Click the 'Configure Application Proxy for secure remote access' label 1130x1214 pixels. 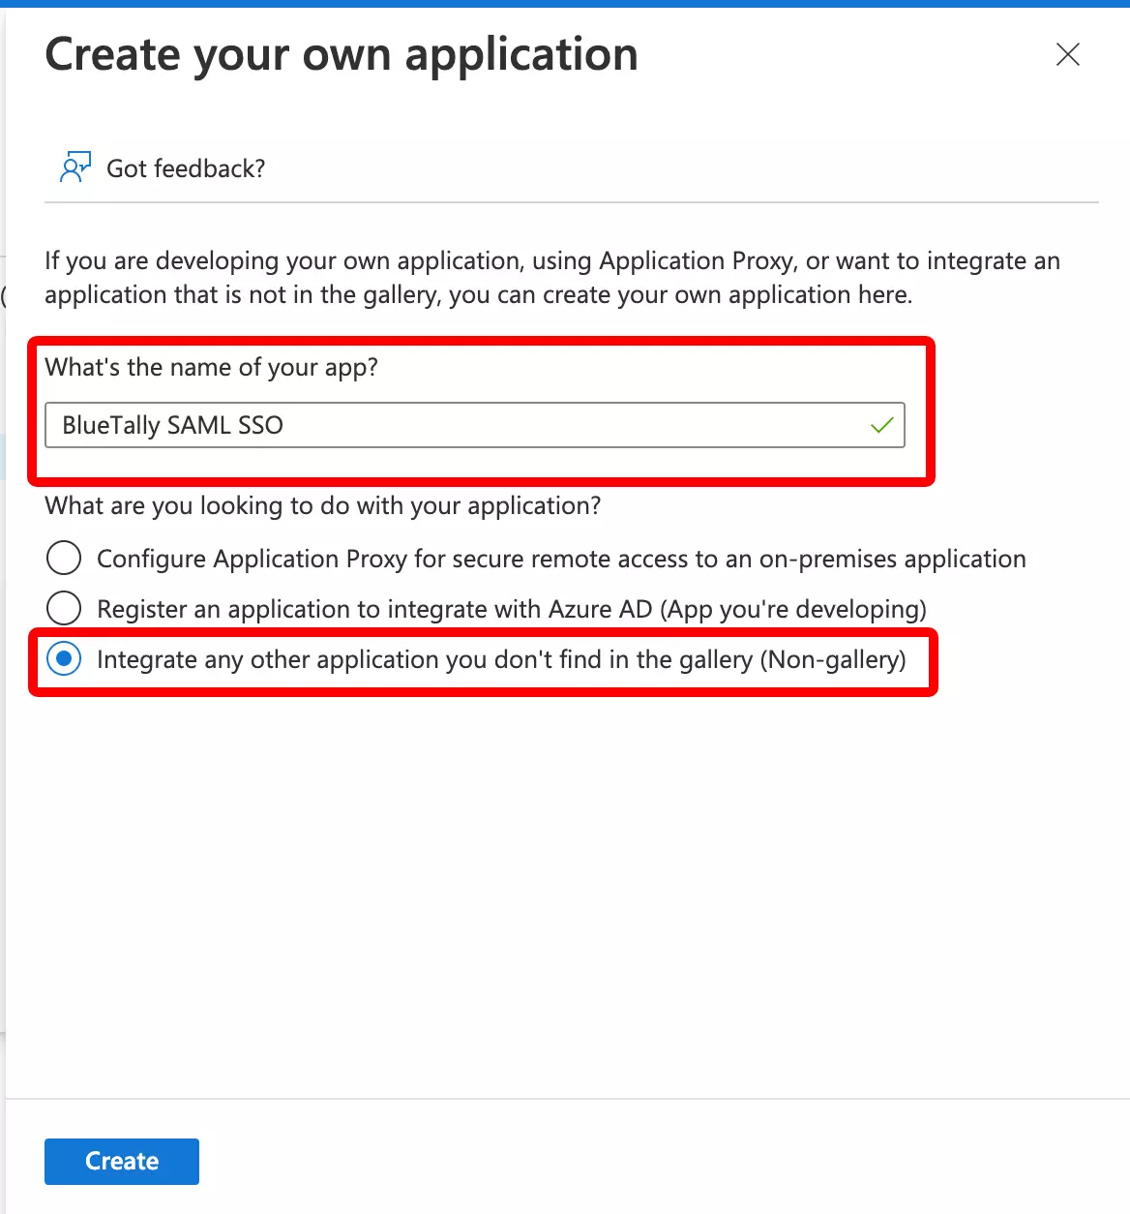(x=561, y=559)
